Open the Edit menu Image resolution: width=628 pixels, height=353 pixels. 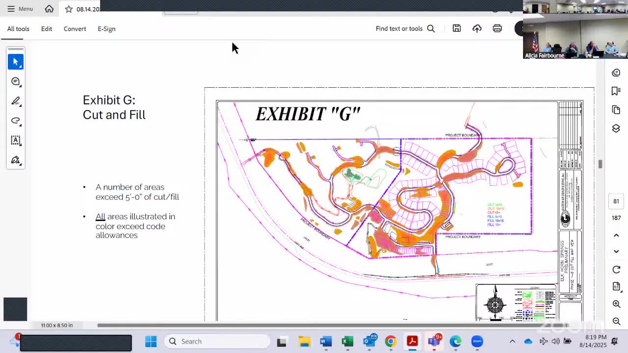tap(47, 28)
